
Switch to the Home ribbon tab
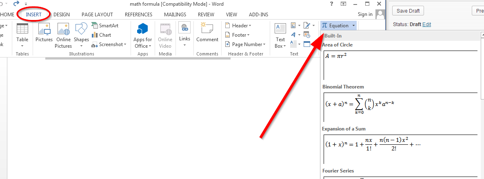click(x=7, y=15)
